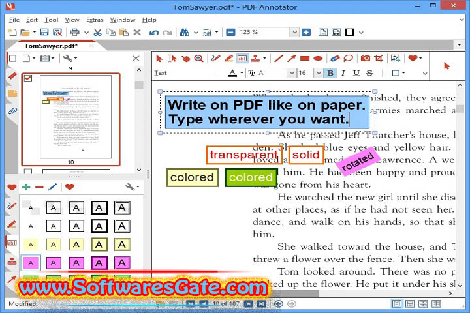470x313 pixels.
Task: Tick the checkbox on page 9 thumbnail
Action: 28,78
